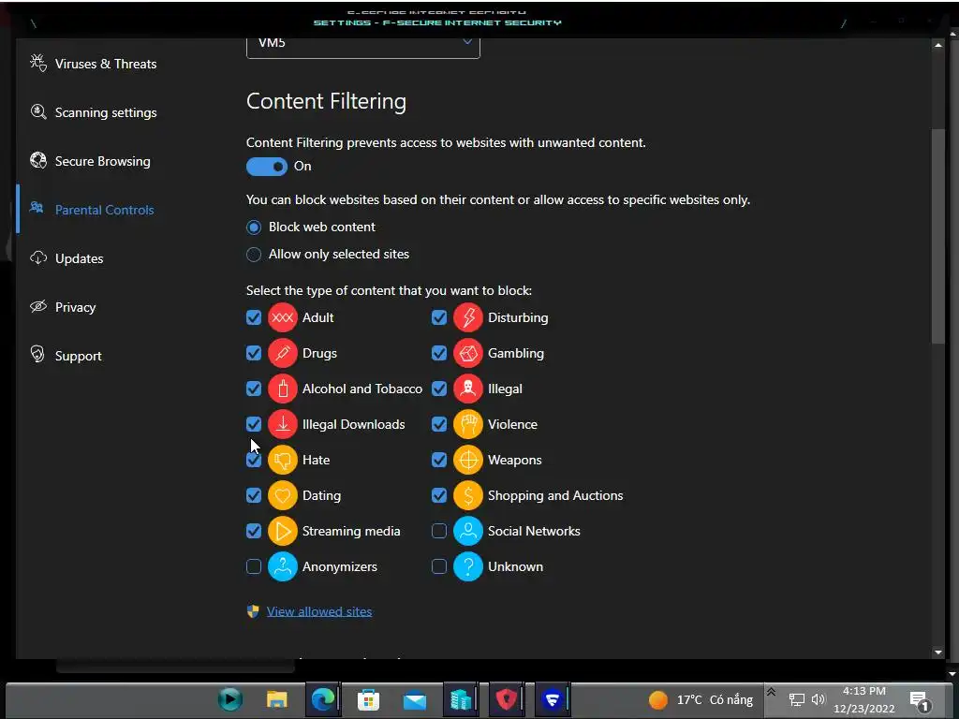
Task: Open the Mail app from the taskbar
Action: click(x=414, y=700)
